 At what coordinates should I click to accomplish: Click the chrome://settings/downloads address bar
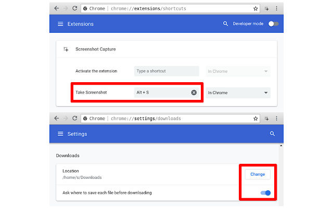[172, 119]
